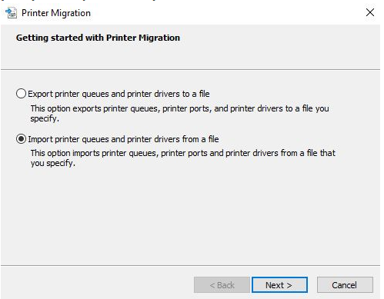This screenshot has width=384, height=299.
Task: Select the Export printer queues radio button
Action: click(21, 94)
